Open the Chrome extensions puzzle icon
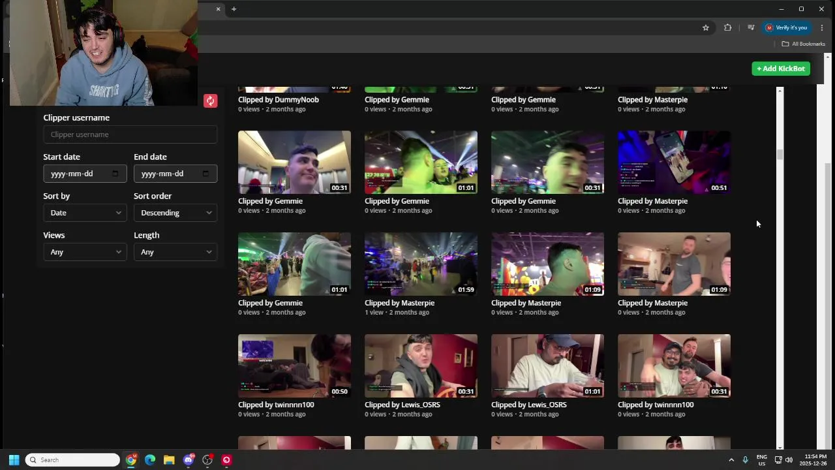The image size is (835, 470). pyautogui.click(x=727, y=27)
